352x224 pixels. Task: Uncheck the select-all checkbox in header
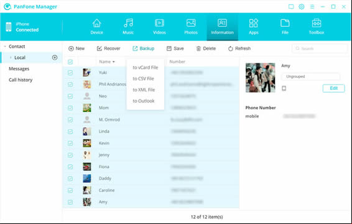coord(70,62)
